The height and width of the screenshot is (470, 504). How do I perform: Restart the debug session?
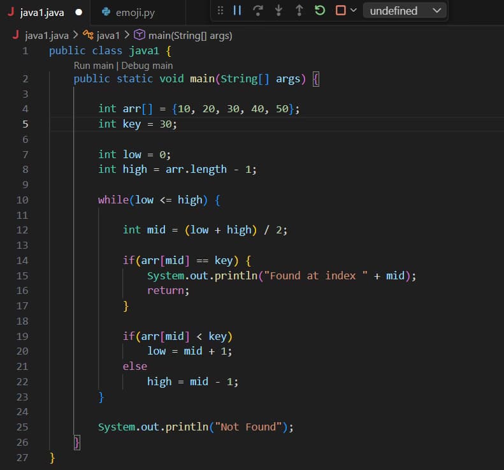pyautogui.click(x=320, y=11)
